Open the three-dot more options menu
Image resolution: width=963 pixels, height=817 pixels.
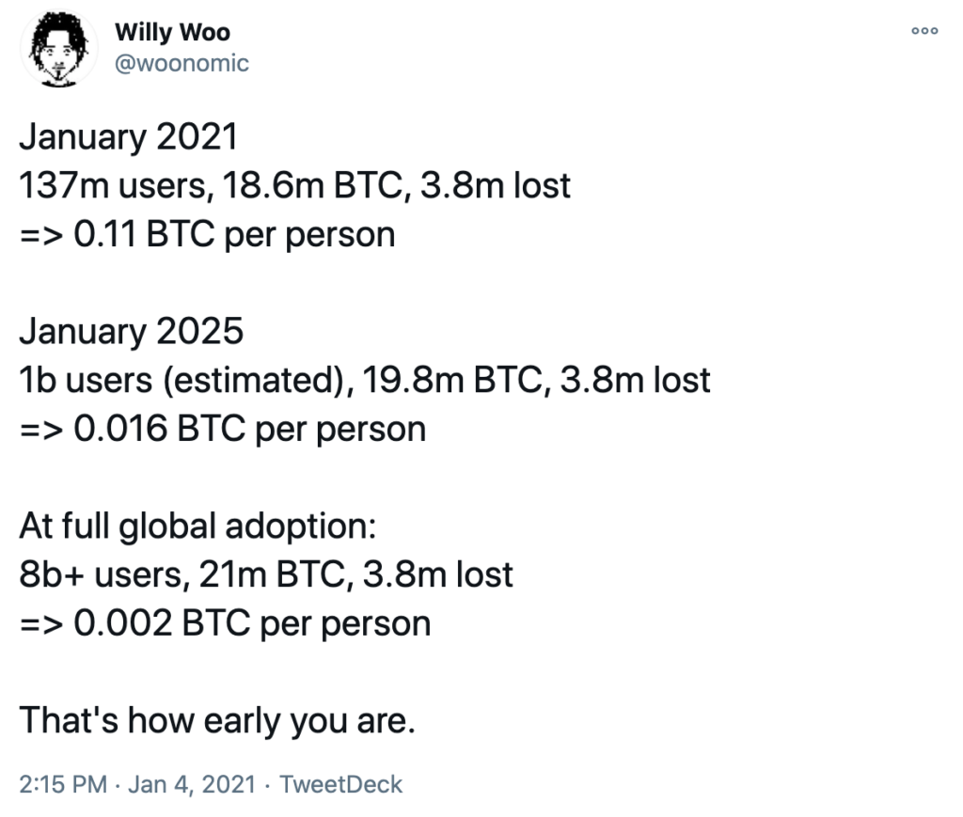924,30
